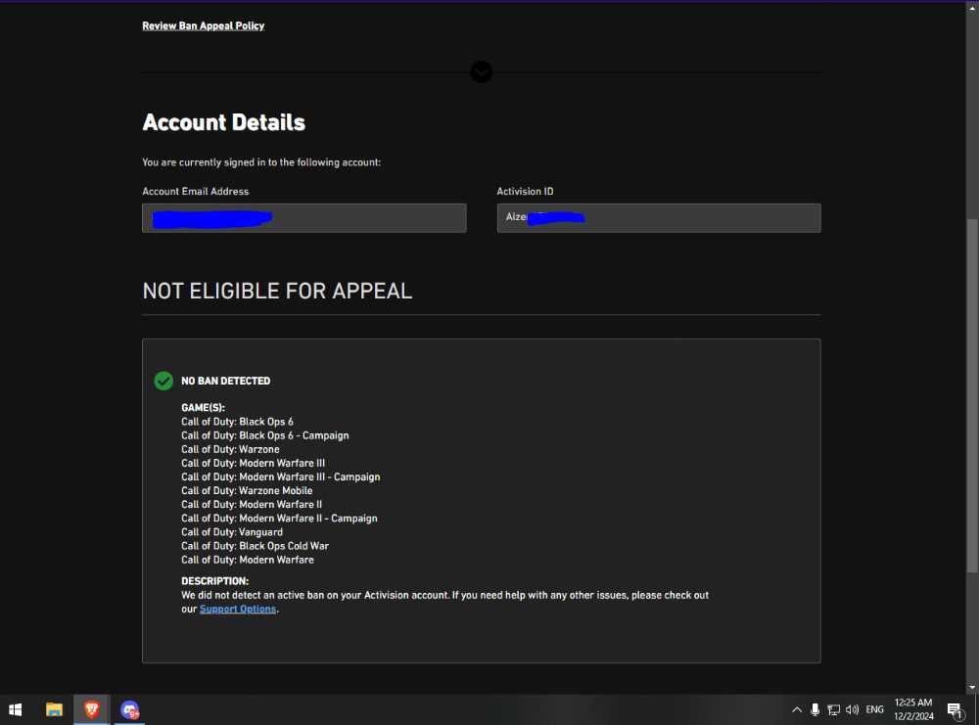
Task: Click 'Call of Duty: Modern Warfare II - Campaign'
Action: click(x=279, y=518)
